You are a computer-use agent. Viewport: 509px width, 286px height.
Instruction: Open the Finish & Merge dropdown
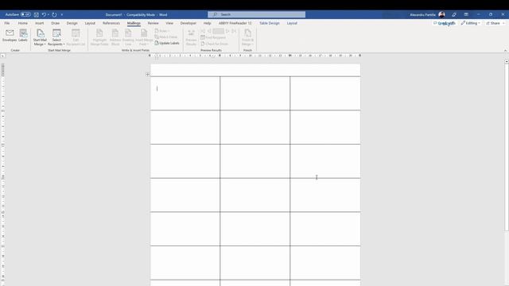coord(247,37)
